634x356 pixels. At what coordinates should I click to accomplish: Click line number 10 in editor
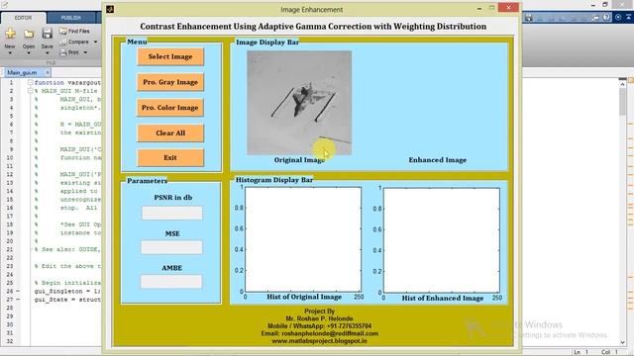[10, 158]
